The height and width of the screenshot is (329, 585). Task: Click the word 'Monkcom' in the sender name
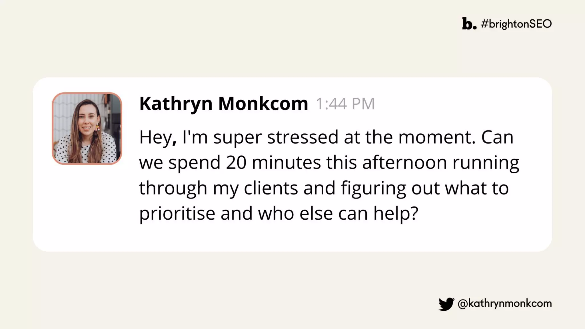tap(263, 103)
